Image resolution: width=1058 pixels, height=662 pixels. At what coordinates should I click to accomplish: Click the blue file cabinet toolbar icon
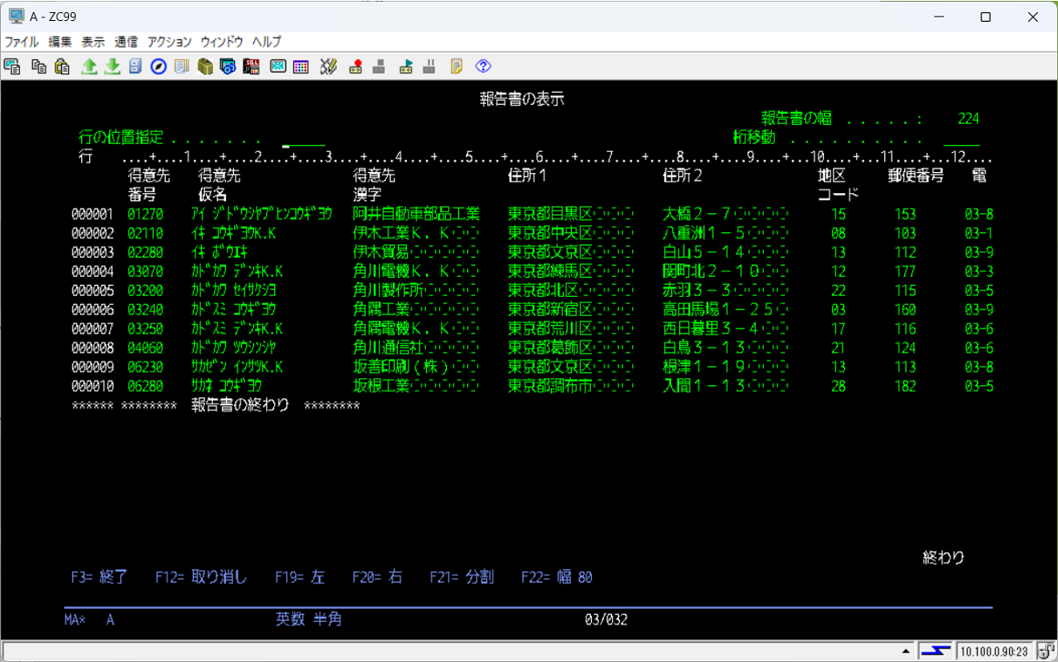[135, 66]
